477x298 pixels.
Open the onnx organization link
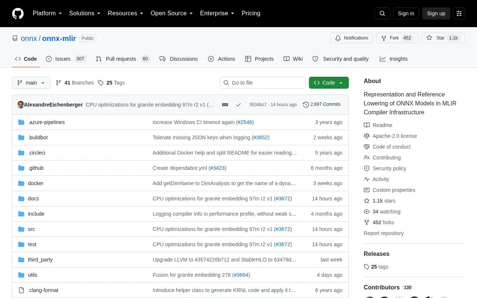pyautogui.click(x=29, y=38)
